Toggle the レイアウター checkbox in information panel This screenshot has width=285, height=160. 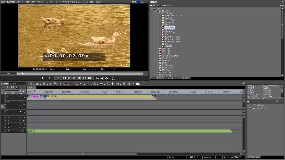point(250,105)
